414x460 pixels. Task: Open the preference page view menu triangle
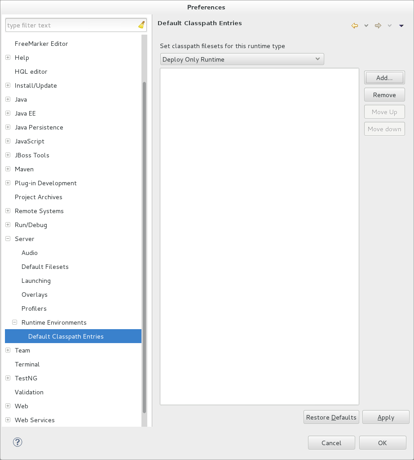pyautogui.click(x=401, y=26)
